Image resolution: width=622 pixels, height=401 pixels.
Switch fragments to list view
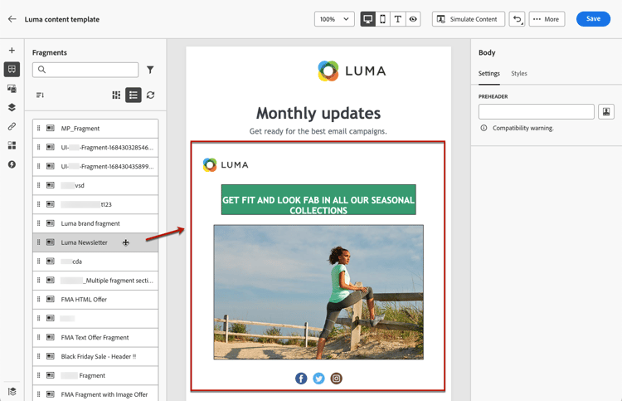pyautogui.click(x=134, y=95)
